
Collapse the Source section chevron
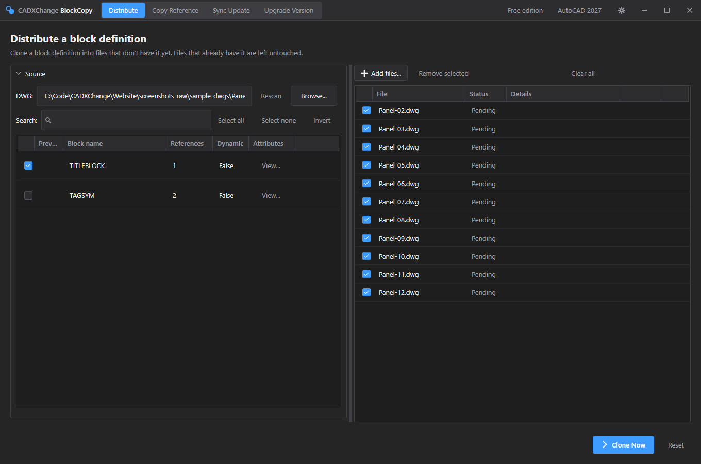click(x=19, y=74)
